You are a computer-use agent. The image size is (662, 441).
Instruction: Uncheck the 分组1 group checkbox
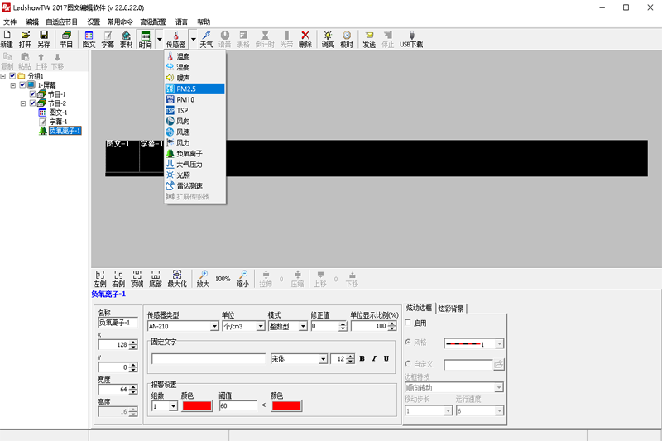coord(12,76)
